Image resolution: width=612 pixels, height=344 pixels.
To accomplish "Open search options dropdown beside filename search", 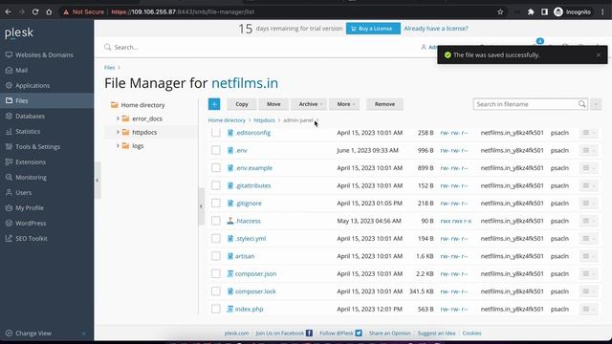I will point(596,104).
